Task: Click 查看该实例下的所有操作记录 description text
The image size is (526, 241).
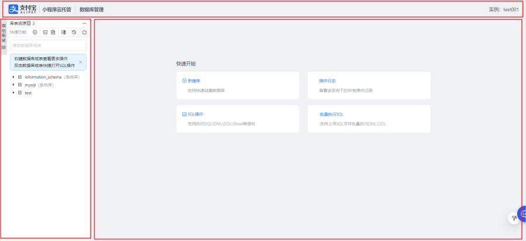Action: (346, 90)
